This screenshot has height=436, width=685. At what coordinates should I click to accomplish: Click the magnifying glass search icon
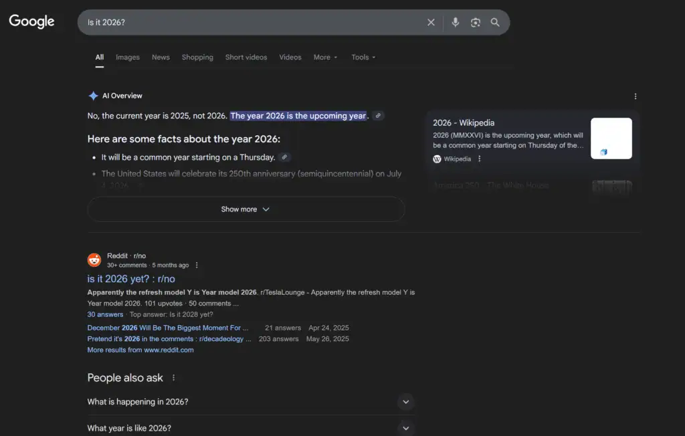click(495, 22)
